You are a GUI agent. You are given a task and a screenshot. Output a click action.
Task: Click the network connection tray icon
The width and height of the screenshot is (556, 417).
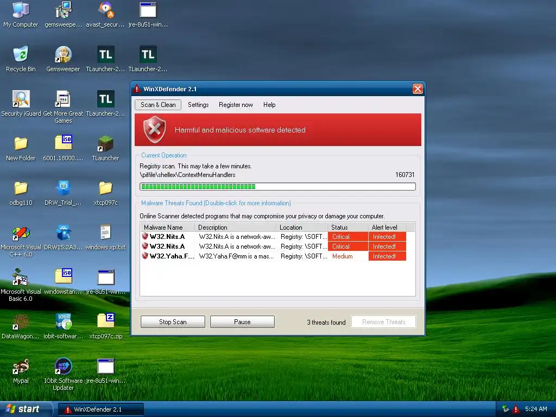506,409
